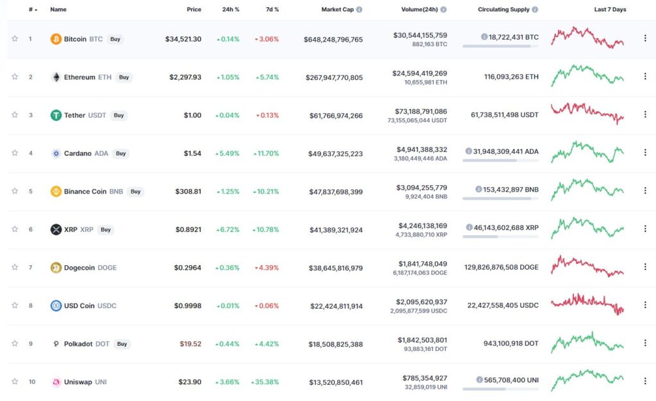Open the Ethereum 7-day sparkline chart
656x401 pixels.
(587, 76)
